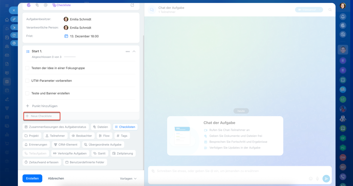Open task in new window via top-right icon
The width and height of the screenshot is (353, 186).
(132, 5)
